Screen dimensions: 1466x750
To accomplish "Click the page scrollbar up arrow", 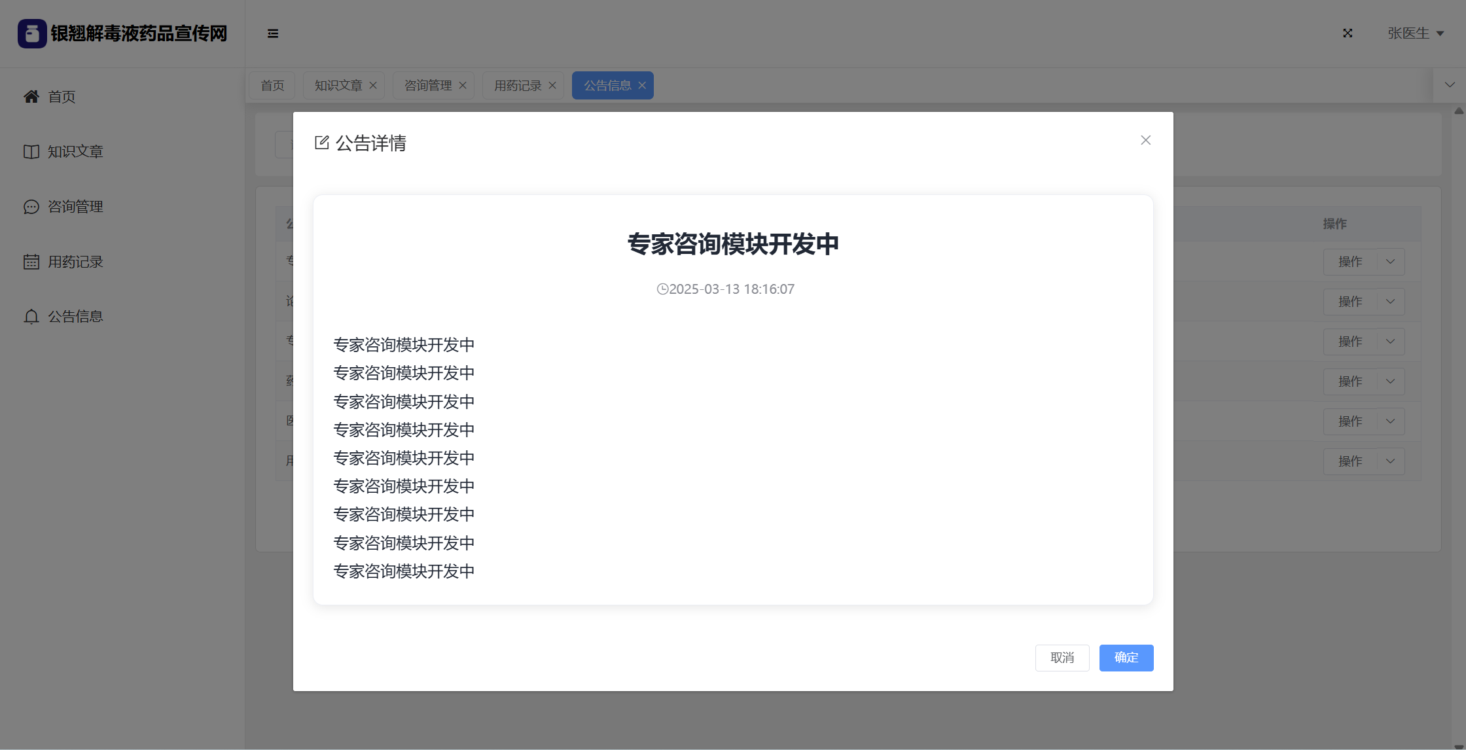I will click(1459, 111).
